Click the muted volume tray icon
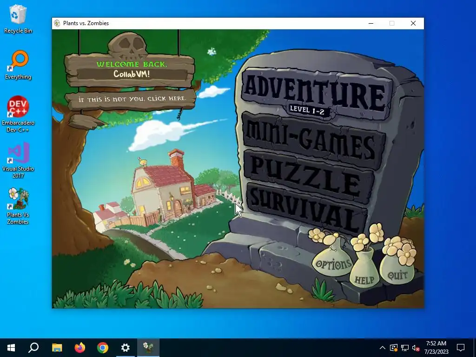476x357 pixels. click(x=416, y=348)
